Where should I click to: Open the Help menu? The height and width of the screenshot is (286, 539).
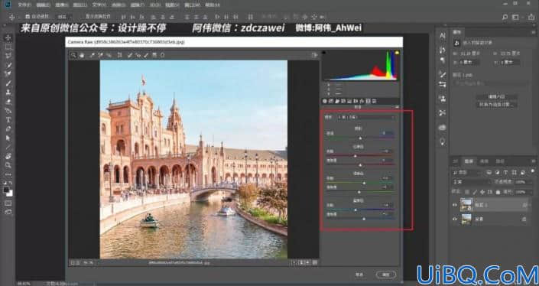[212, 5]
